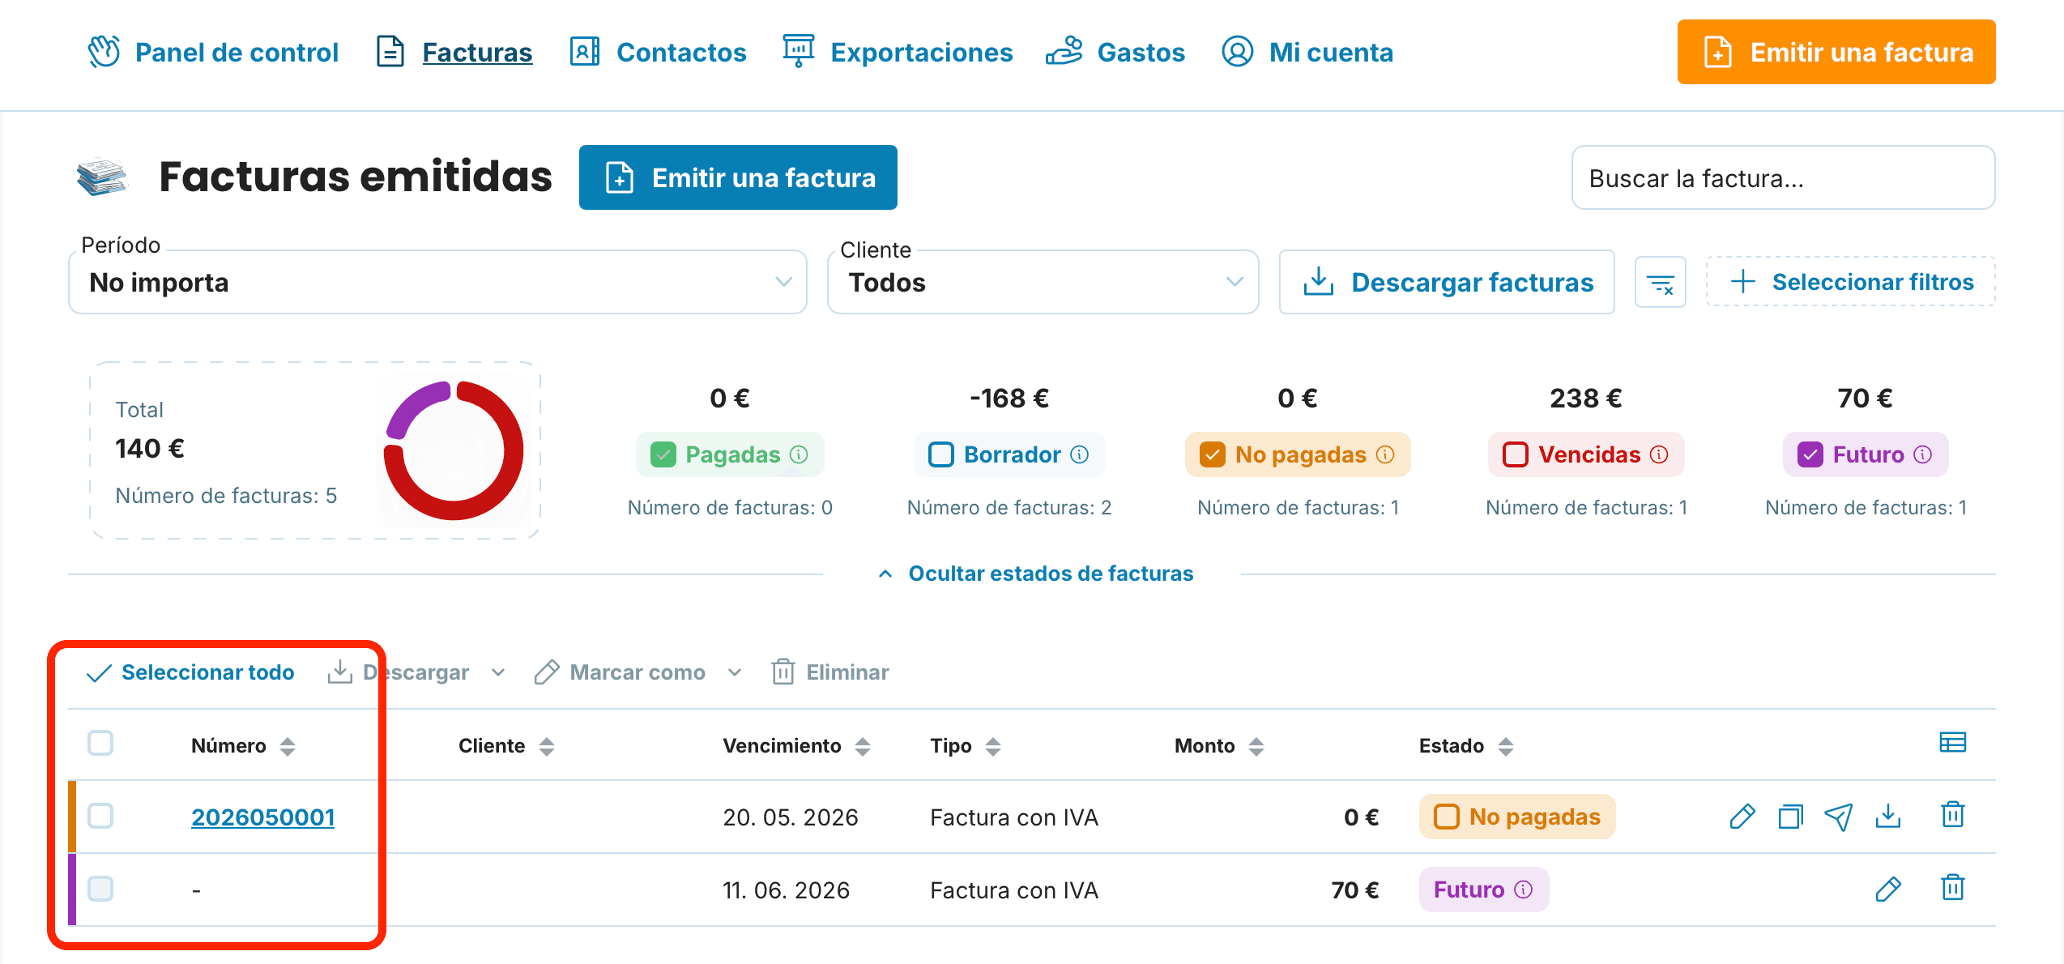Screen dimensions: 2064x964
Task: Toggle the No pagadas status filter checkbox
Action: click(x=1213, y=454)
